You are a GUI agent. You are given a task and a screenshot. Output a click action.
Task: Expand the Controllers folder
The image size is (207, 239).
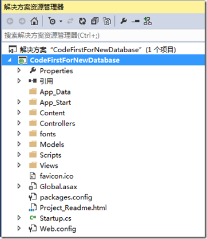coord(19,123)
